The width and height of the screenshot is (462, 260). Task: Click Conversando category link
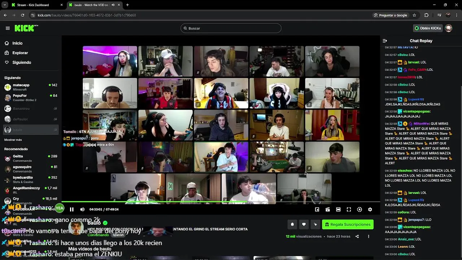(98, 235)
